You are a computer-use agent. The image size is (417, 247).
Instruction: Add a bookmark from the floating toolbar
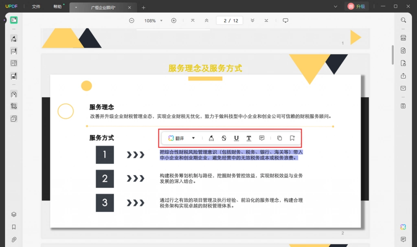(x=292, y=138)
